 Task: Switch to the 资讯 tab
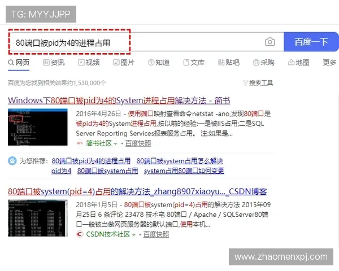[x=54, y=63]
